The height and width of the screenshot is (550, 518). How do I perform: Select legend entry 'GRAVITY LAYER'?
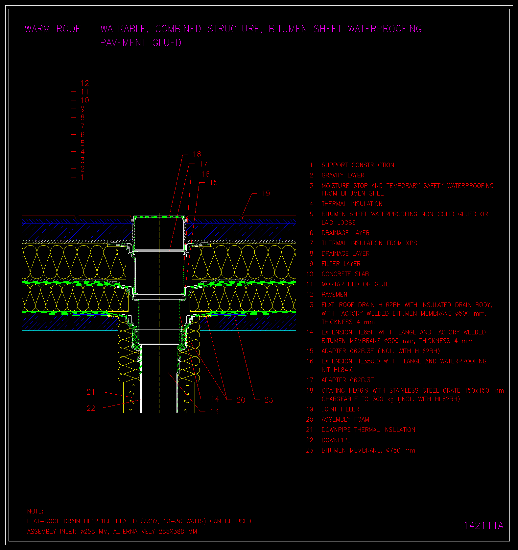click(343, 175)
